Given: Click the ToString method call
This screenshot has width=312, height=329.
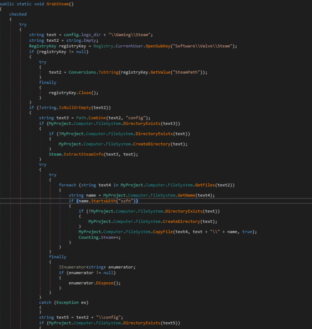Looking at the screenshot, I should (x=108, y=72).
